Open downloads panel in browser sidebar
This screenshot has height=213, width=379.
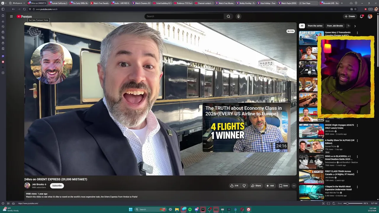[x=3, y=21]
